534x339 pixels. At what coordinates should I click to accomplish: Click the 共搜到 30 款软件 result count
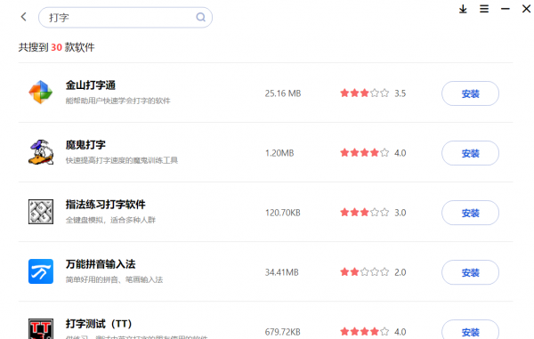(x=57, y=47)
